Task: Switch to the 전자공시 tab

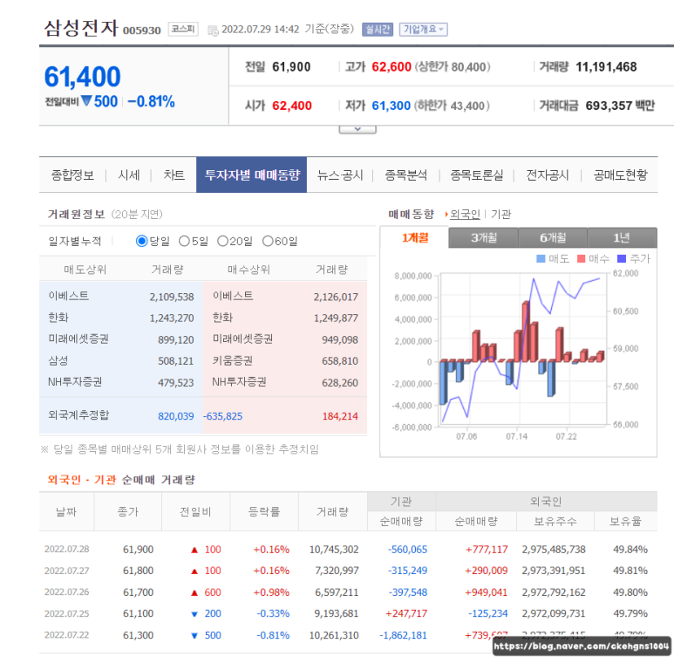Action: coord(548,175)
